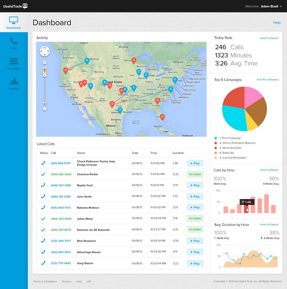Open the Dashboard sidebar icon
The width and height of the screenshot is (287, 289).
point(14,20)
